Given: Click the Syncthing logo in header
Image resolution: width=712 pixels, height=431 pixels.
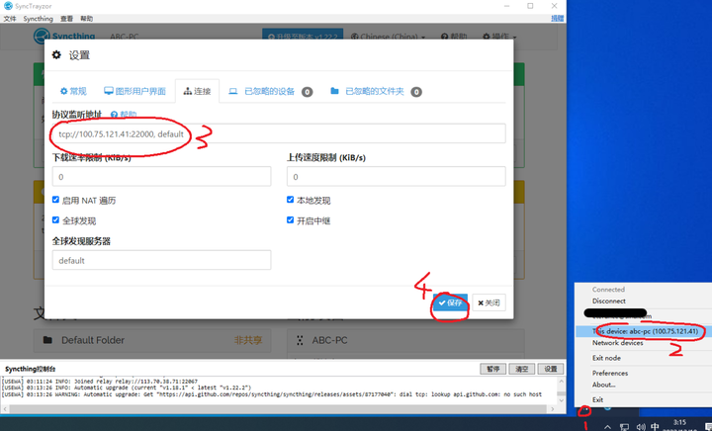Looking at the screenshot, I should coord(64,36).
